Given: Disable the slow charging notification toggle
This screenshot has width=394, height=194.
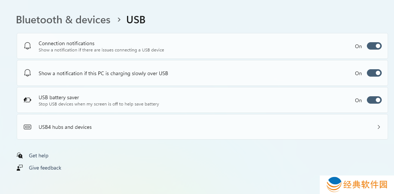Looking at the screenshot, I should [x=374, y=73].
